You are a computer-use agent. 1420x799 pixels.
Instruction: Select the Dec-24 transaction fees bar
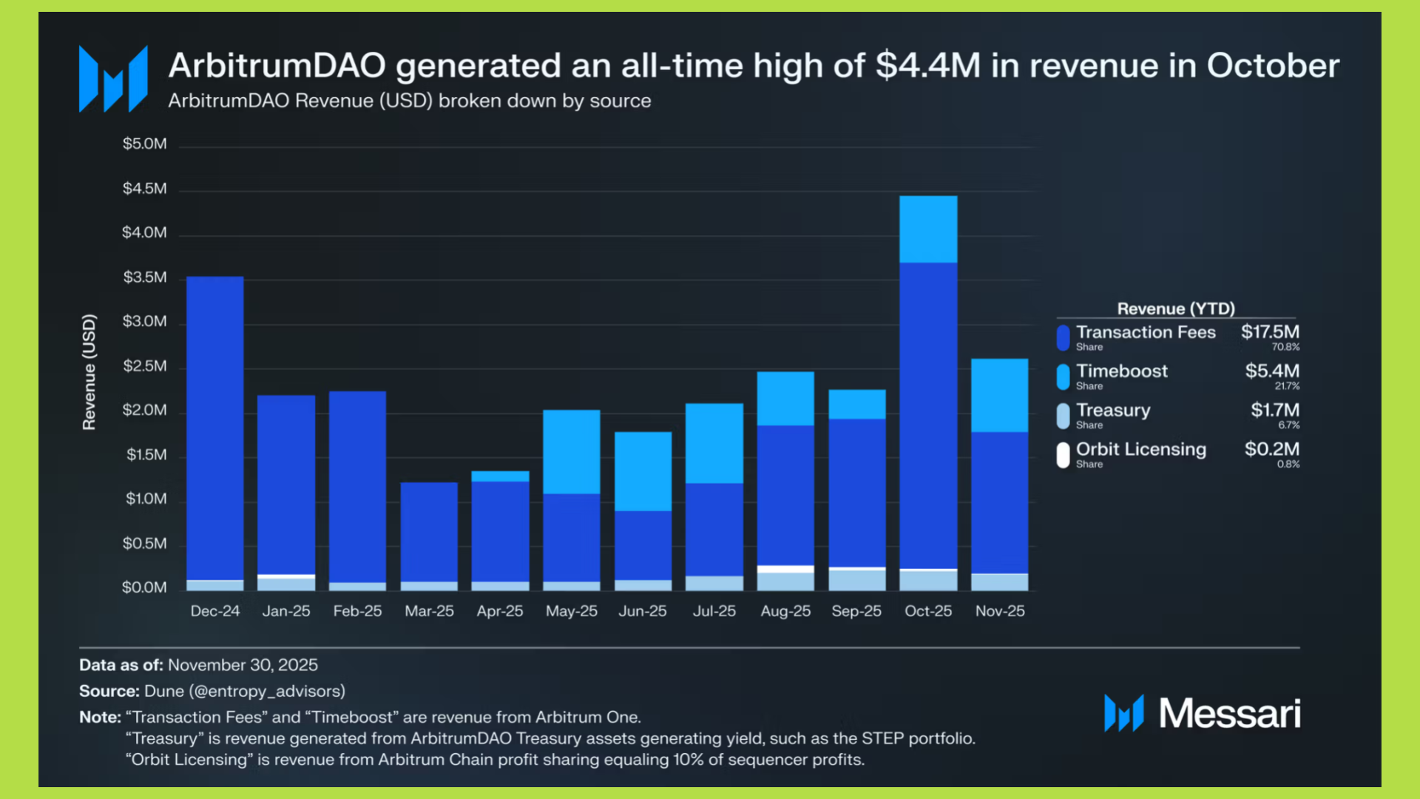point(214,428)
